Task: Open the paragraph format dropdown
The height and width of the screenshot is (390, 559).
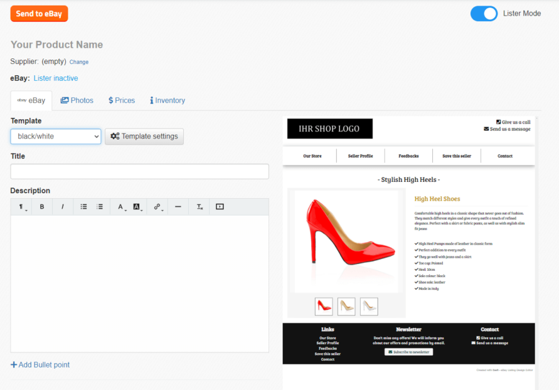Action: (22, 206)
